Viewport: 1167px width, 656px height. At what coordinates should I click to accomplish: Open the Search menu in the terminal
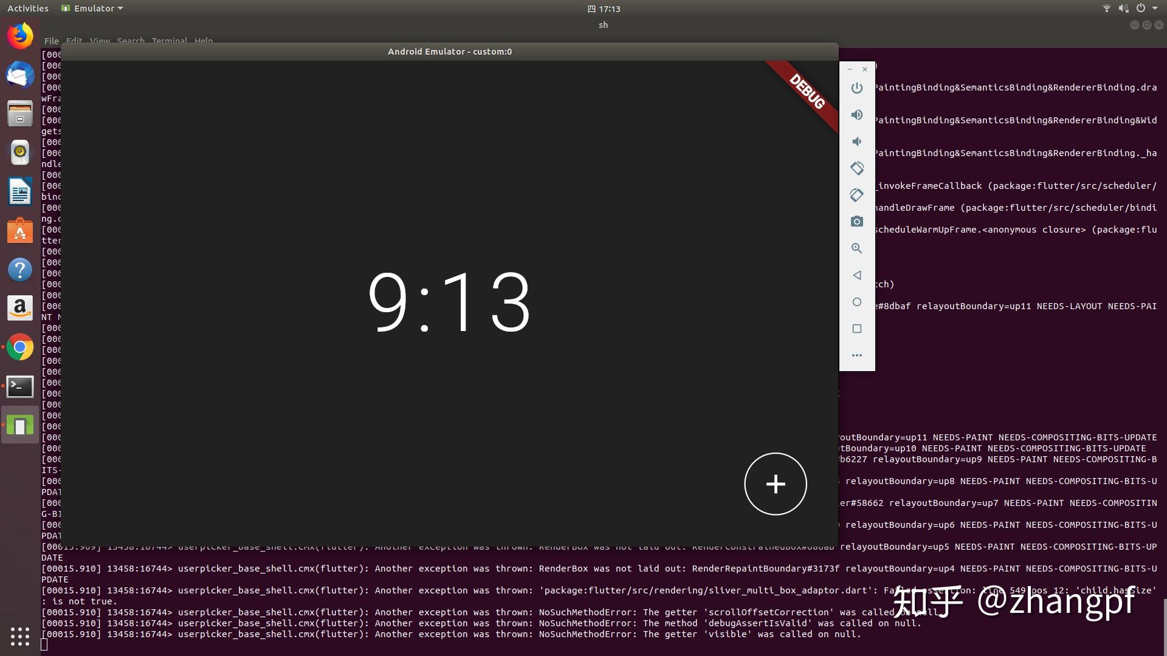pos(130,41)
